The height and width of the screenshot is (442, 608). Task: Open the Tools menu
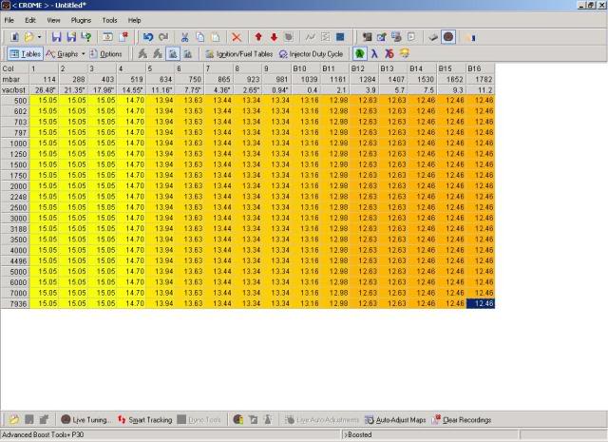[110, 20]
